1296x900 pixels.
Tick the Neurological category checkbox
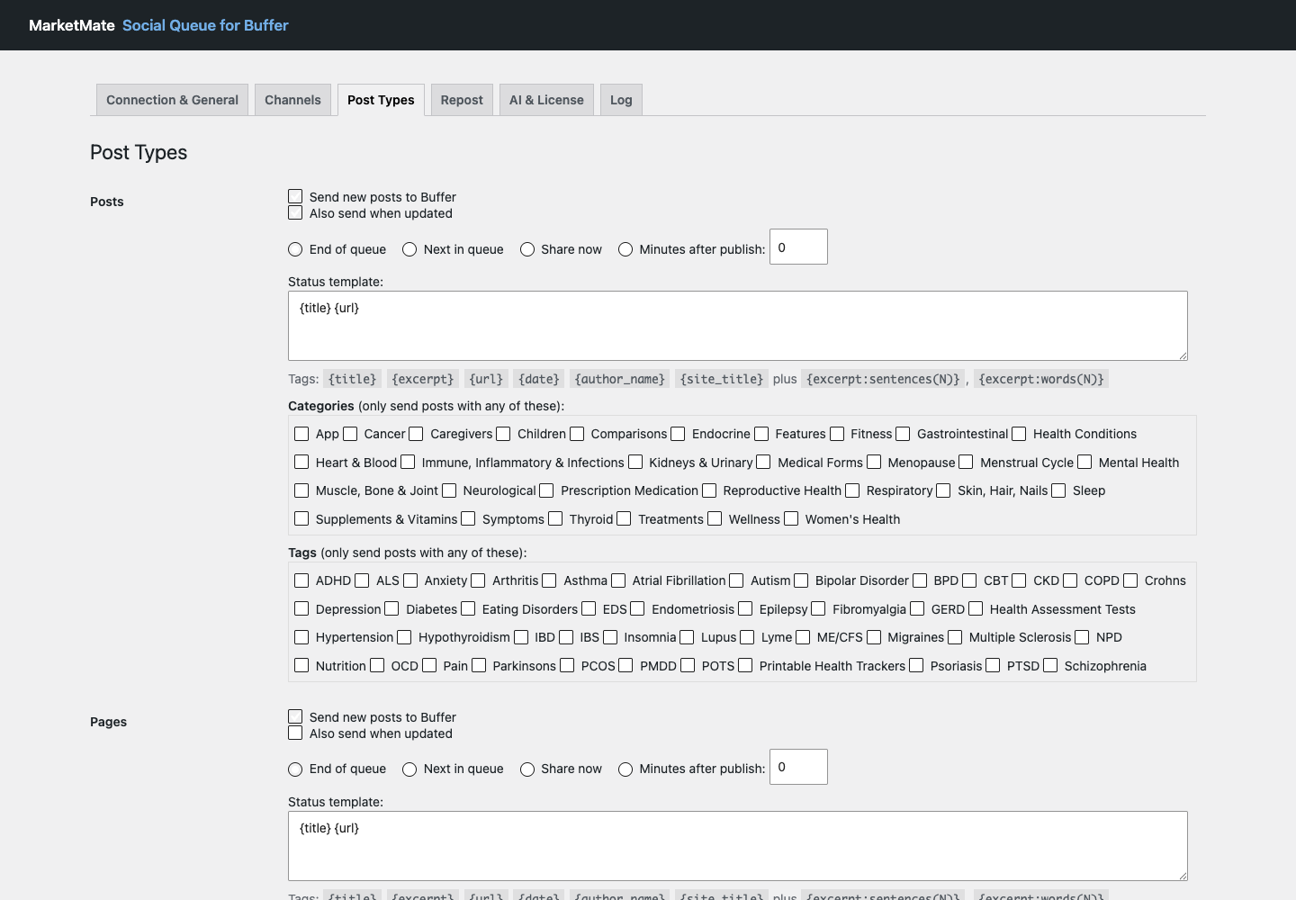(x=449, y=490)
